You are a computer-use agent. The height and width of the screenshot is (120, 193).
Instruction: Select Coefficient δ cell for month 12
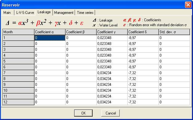pyautogui.click(x=143, y=102)
